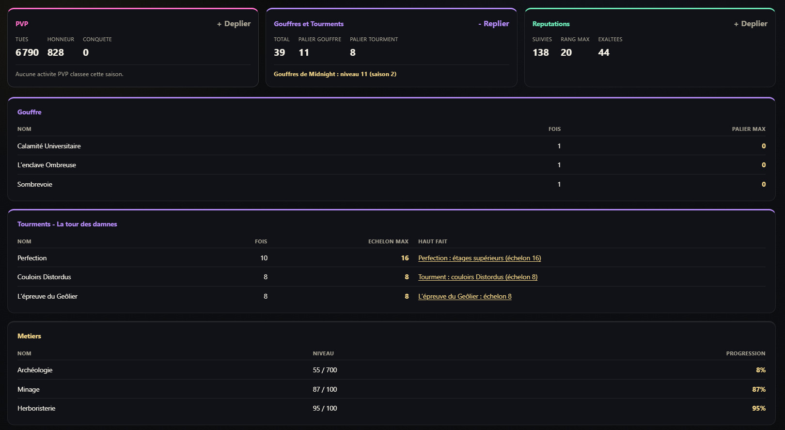785x430 pixels.
Task: Select the HONNEUR value 828
Action: click(56, 52)
